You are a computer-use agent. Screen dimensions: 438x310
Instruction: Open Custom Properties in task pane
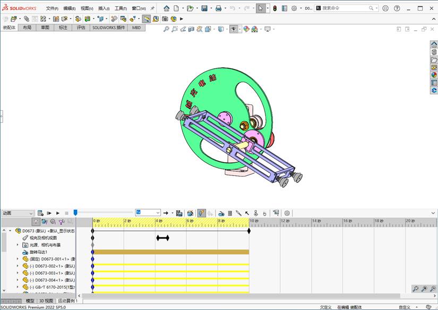434,83
